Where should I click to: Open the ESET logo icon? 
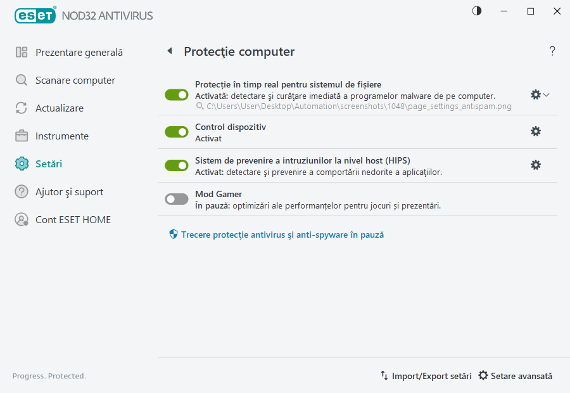coord(35,15)
